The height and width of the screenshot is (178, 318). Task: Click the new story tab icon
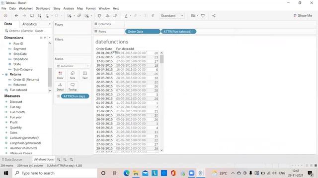tap(71, 159)
